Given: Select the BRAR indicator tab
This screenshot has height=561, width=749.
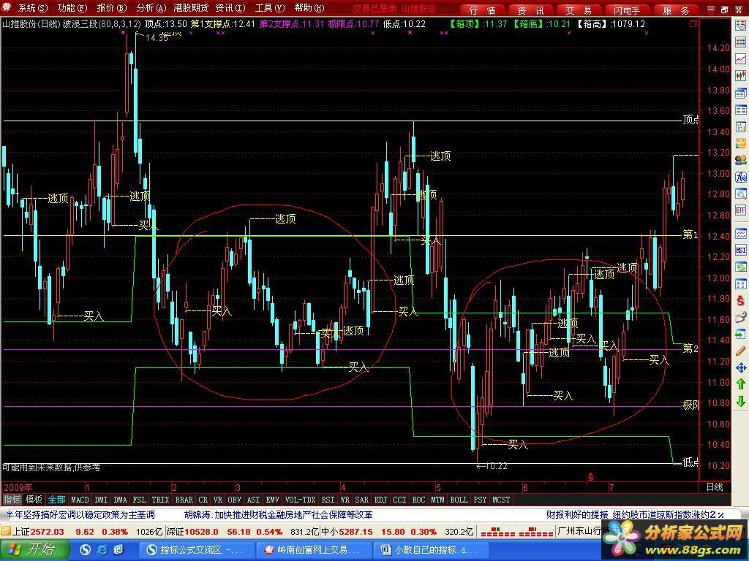Looking at the screenshot, I should click(184, 500).
